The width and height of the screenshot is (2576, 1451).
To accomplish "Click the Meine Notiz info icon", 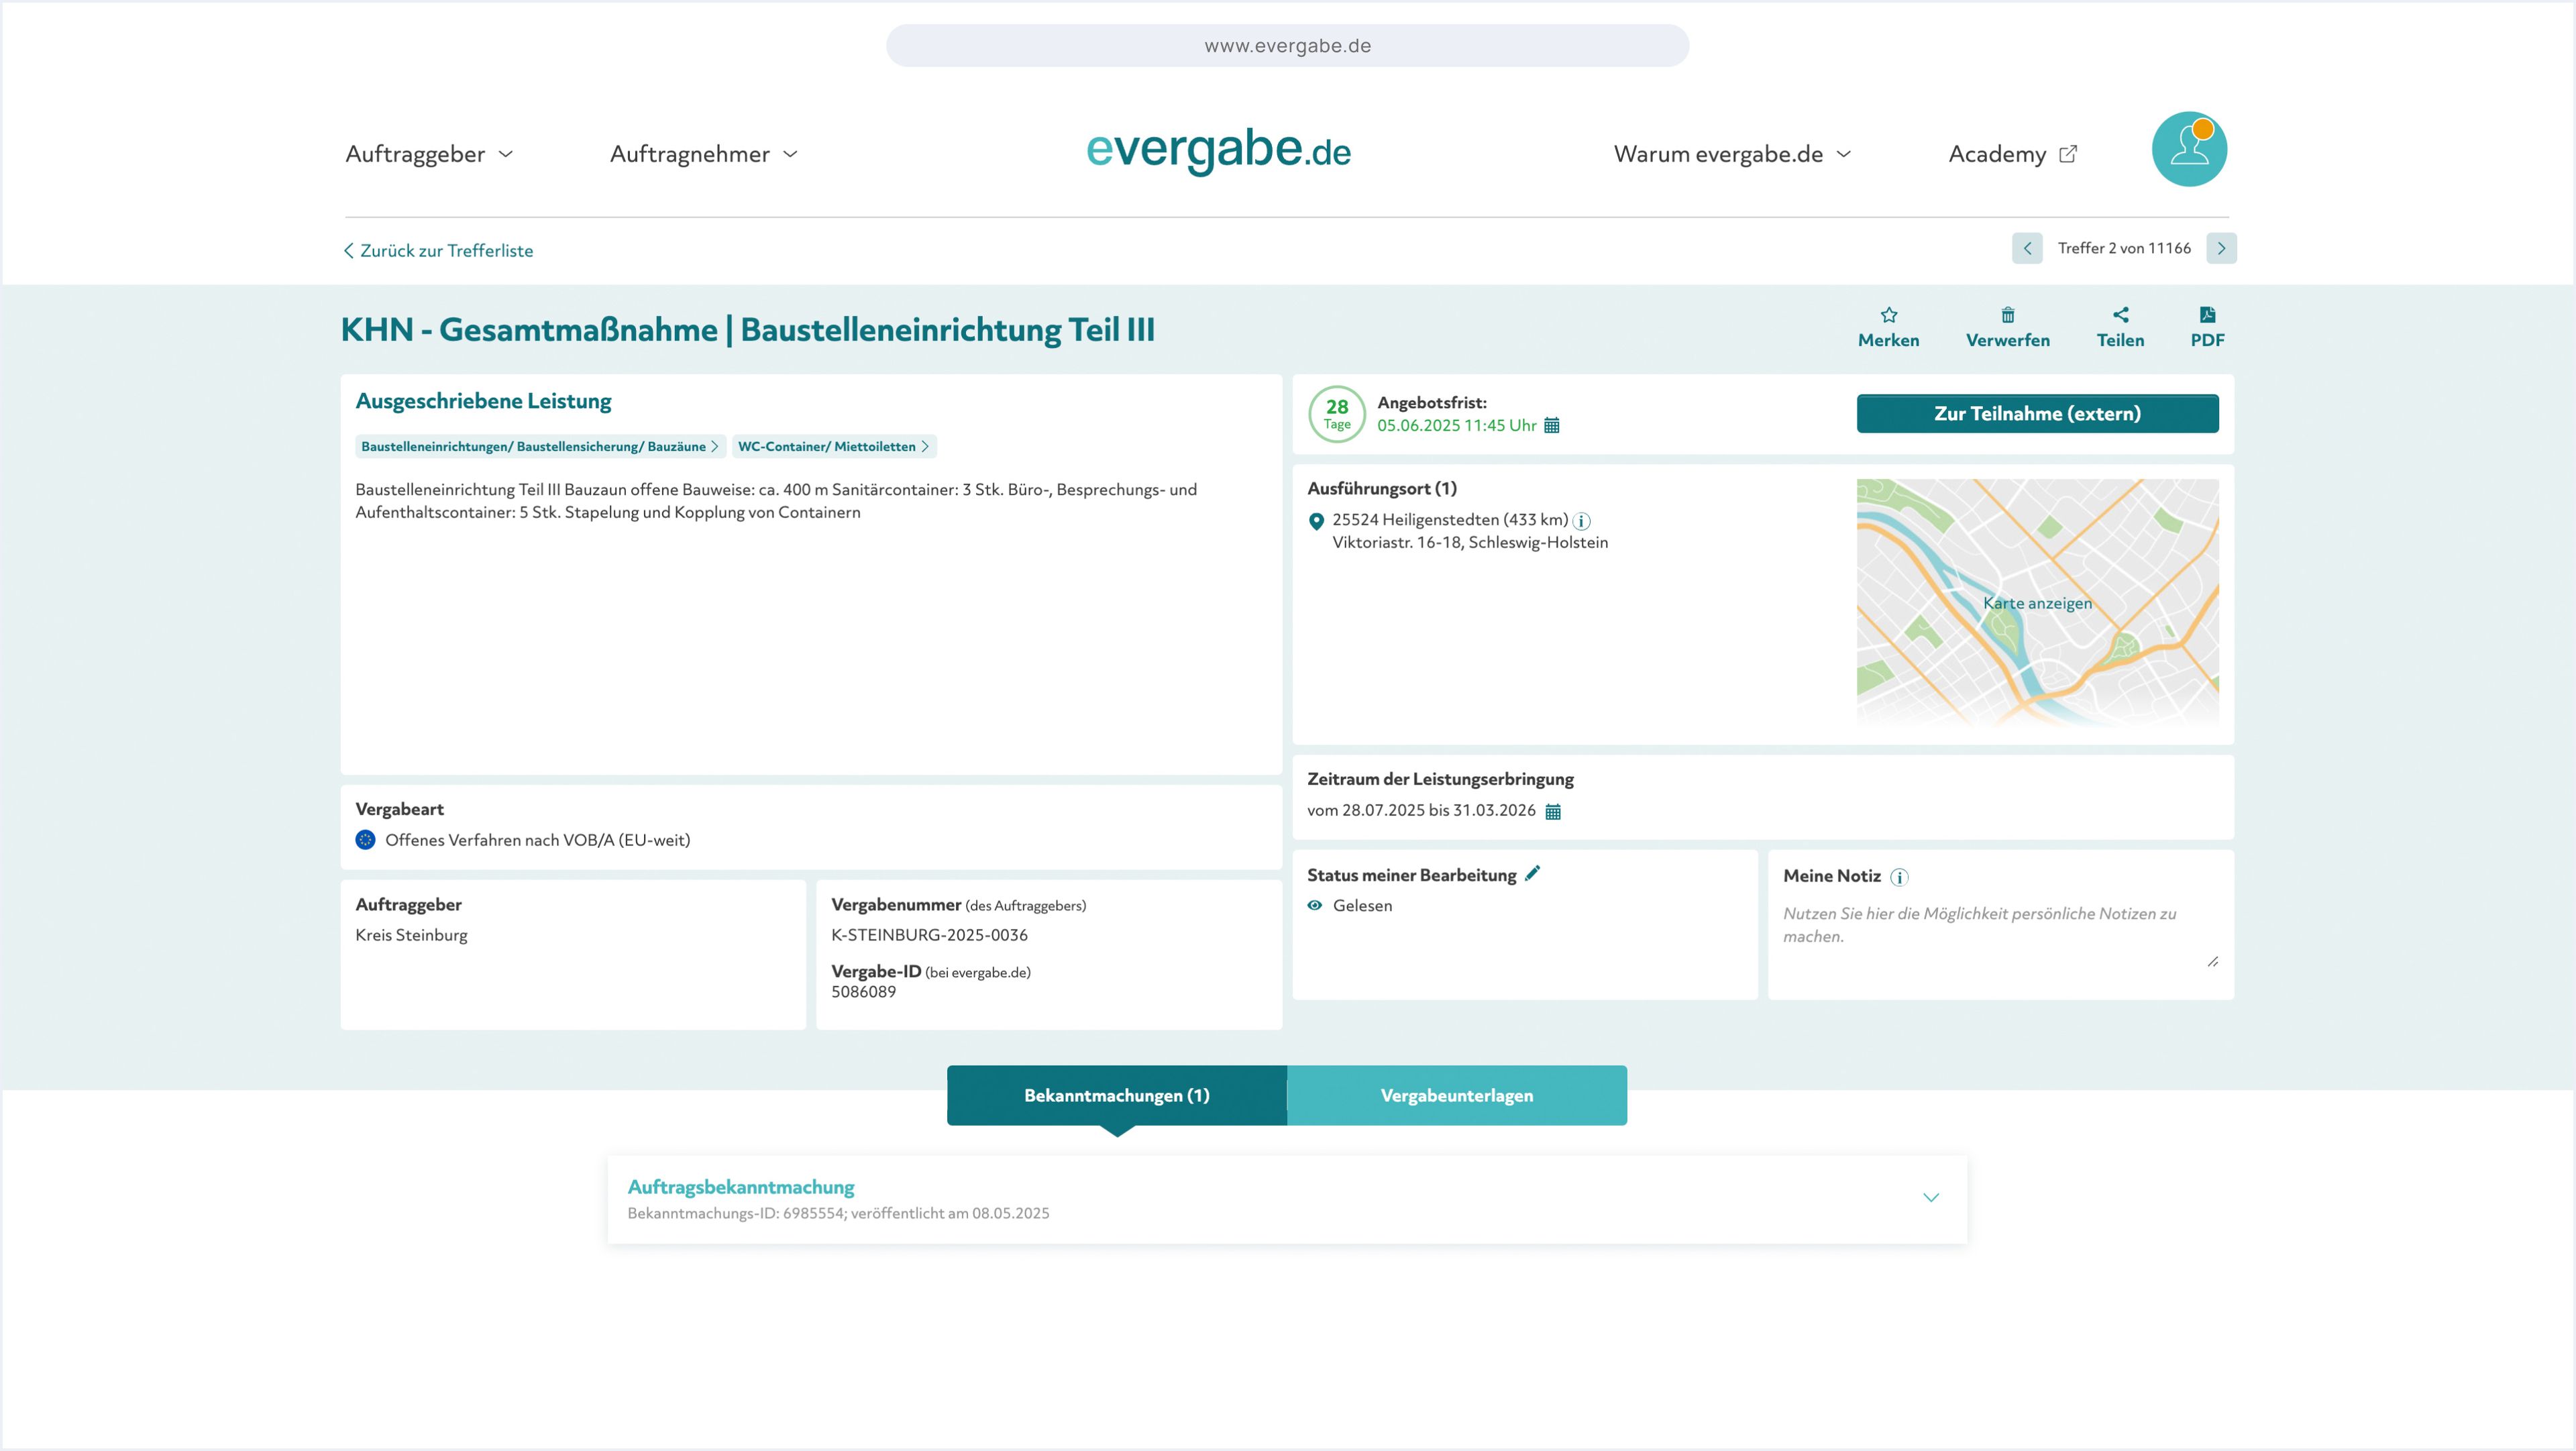I will click(1899, 877).
